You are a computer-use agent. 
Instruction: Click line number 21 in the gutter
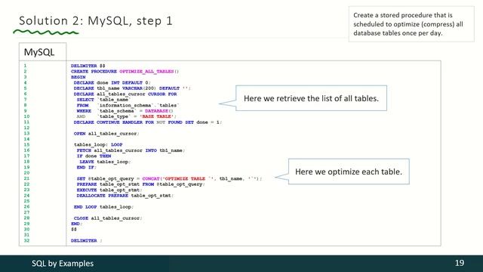[26, 178]
